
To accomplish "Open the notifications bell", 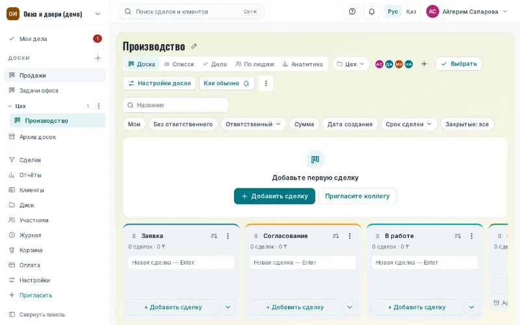I will (x=371, y=12).
